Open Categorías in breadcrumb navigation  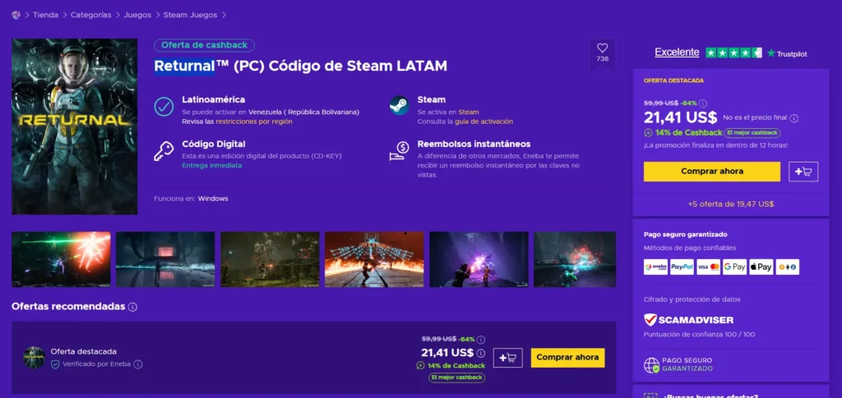90,15
